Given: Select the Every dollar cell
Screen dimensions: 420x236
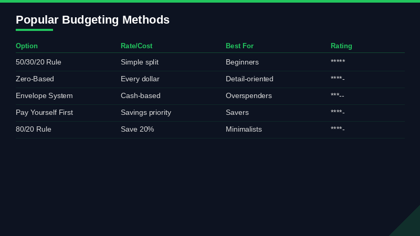Looking at the screenshot, I should [x=140, y=79].
